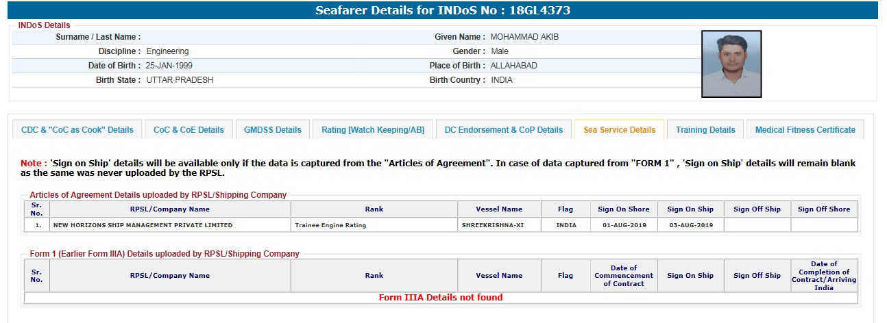Select the SHREEKRISHNA-XI vessel name cell

pos(492,225)
